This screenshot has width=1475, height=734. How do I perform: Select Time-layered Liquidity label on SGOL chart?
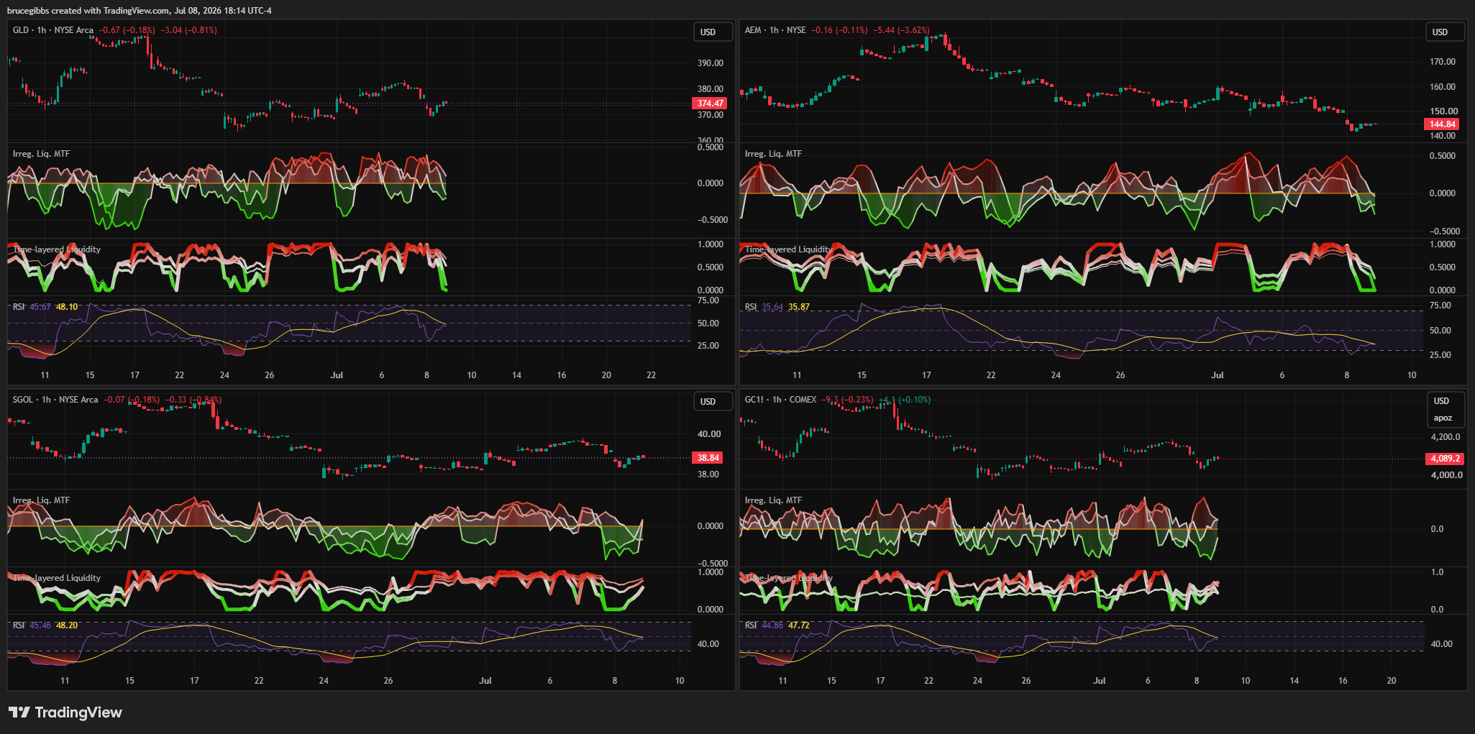click(57, 578)
